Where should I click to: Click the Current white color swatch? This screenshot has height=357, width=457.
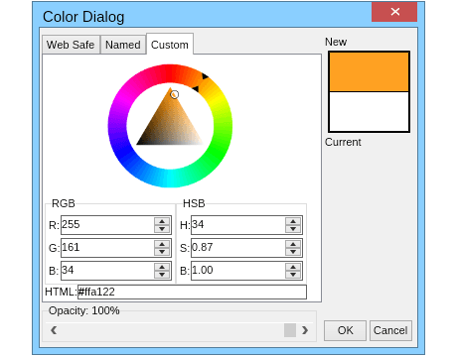pos(369,111)
